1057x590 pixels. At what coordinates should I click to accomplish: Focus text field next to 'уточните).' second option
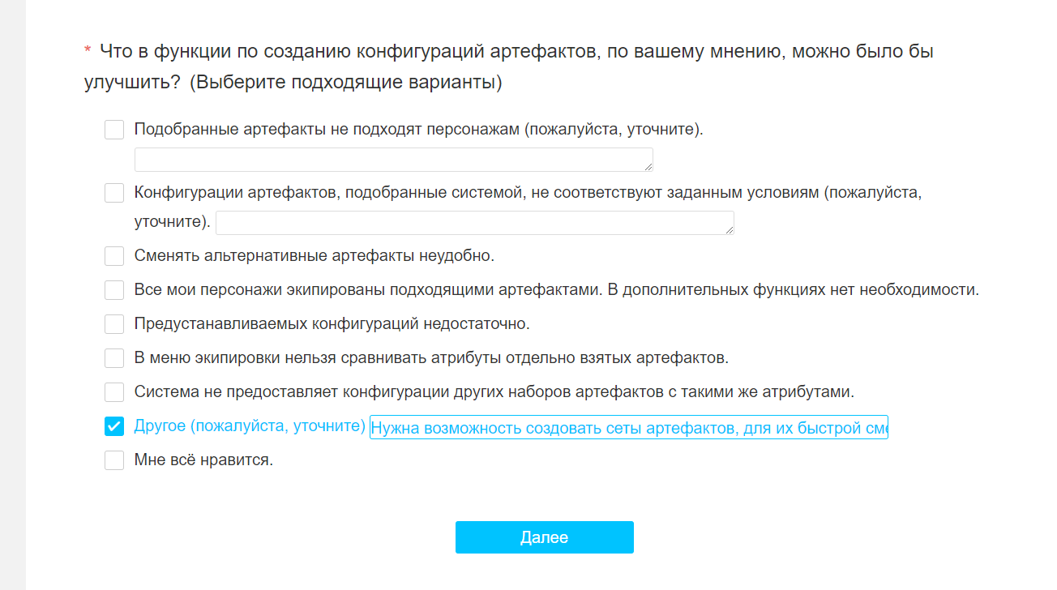click(x=475, y=223)
